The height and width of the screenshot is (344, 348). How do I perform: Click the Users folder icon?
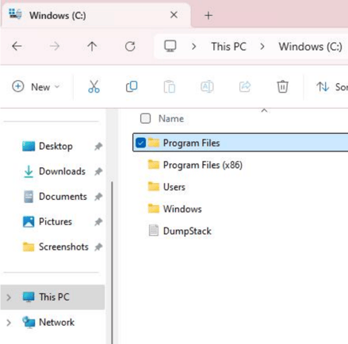(x=154, y=186)
